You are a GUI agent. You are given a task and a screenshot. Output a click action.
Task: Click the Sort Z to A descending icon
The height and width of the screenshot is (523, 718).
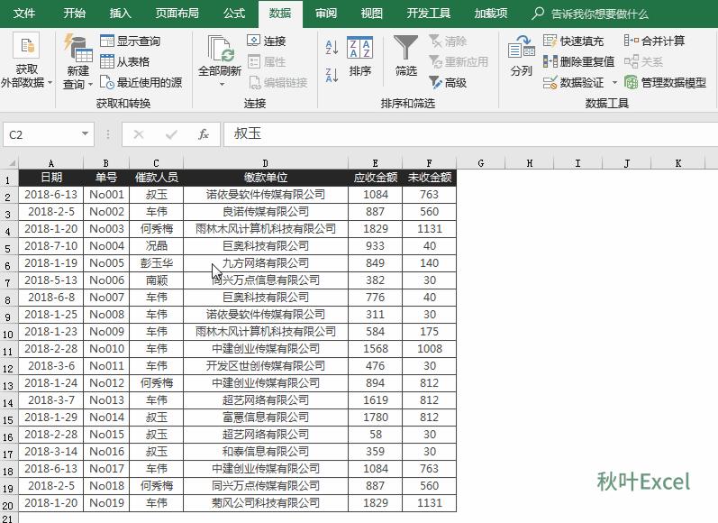pos(331,74)
